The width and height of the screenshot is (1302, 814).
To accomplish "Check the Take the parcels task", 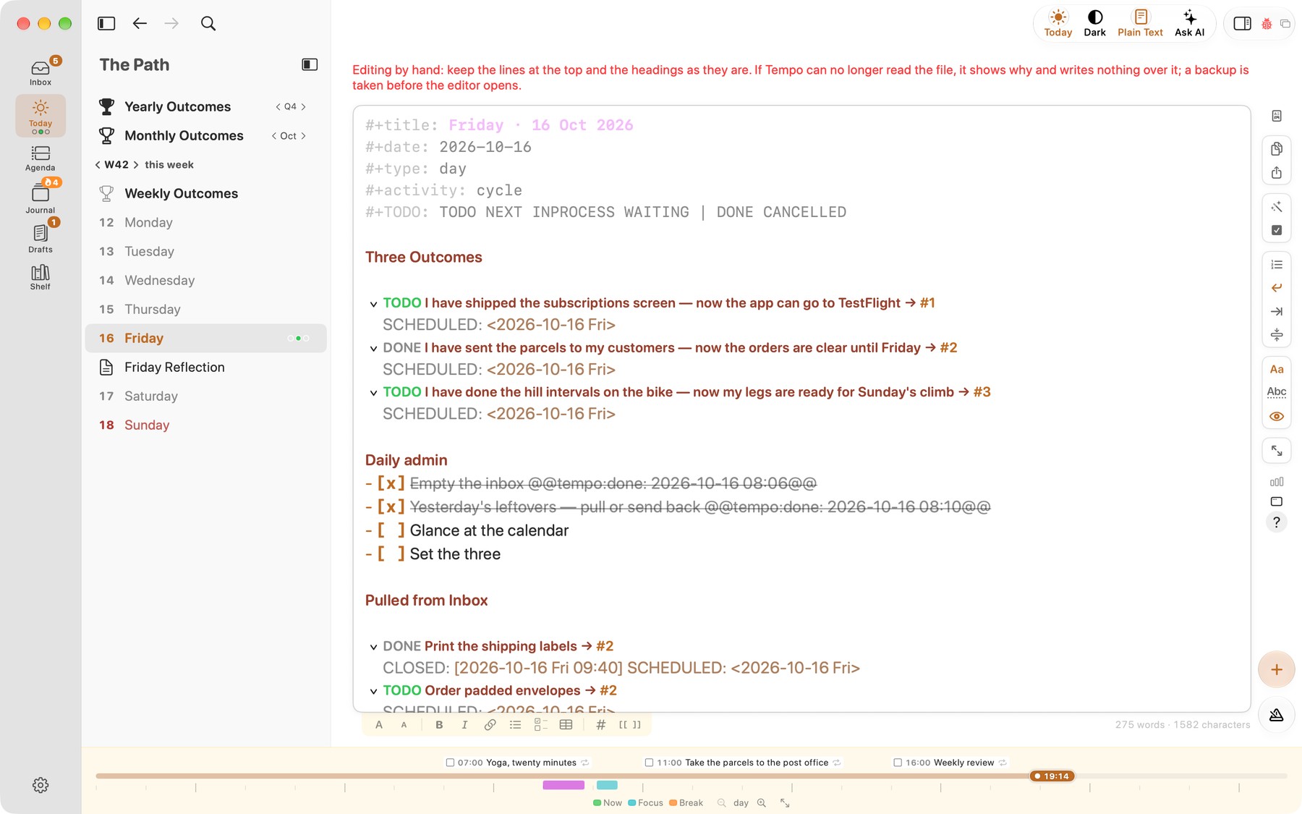I will tap(649, 763).
